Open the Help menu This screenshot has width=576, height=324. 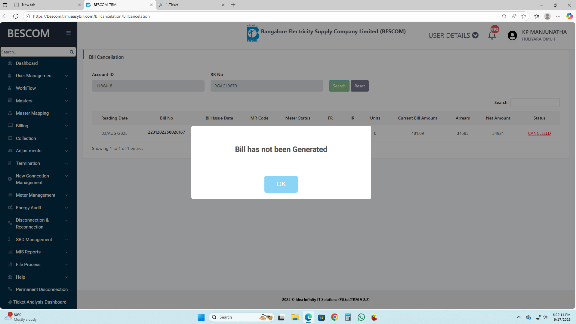[38, 277]
